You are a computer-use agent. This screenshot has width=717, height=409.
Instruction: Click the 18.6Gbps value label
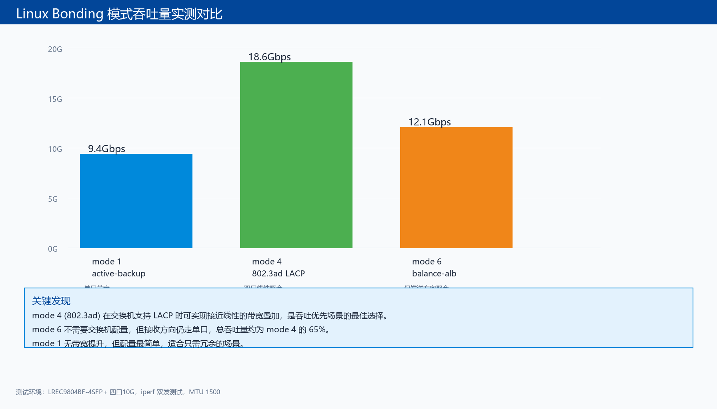269,57
